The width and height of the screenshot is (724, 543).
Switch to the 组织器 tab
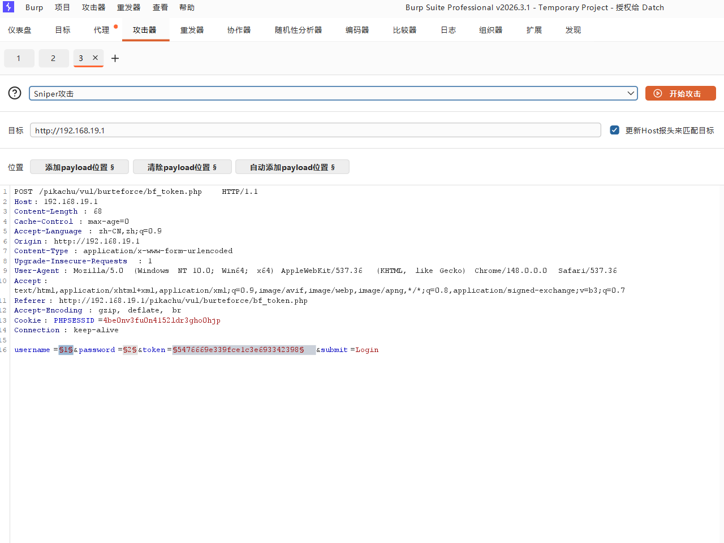coord(491,30)
